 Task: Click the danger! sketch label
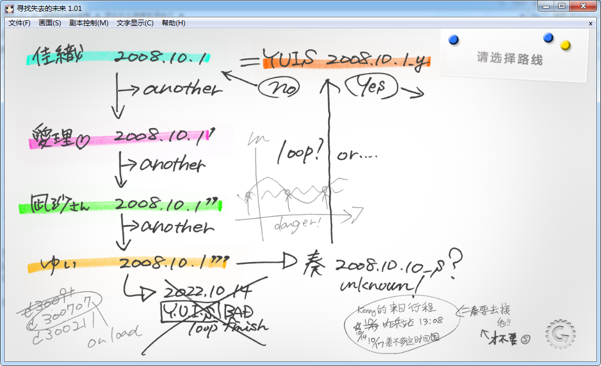297,224
